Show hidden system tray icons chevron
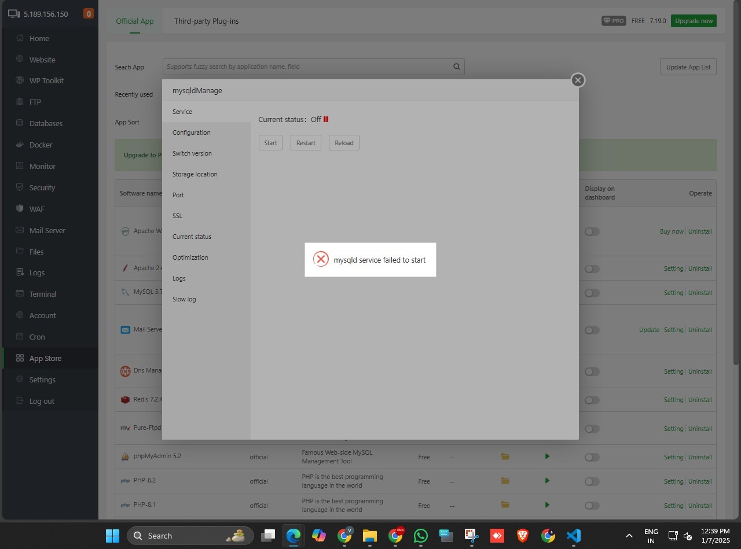This screenshot has width=741, height=549. 629,536
